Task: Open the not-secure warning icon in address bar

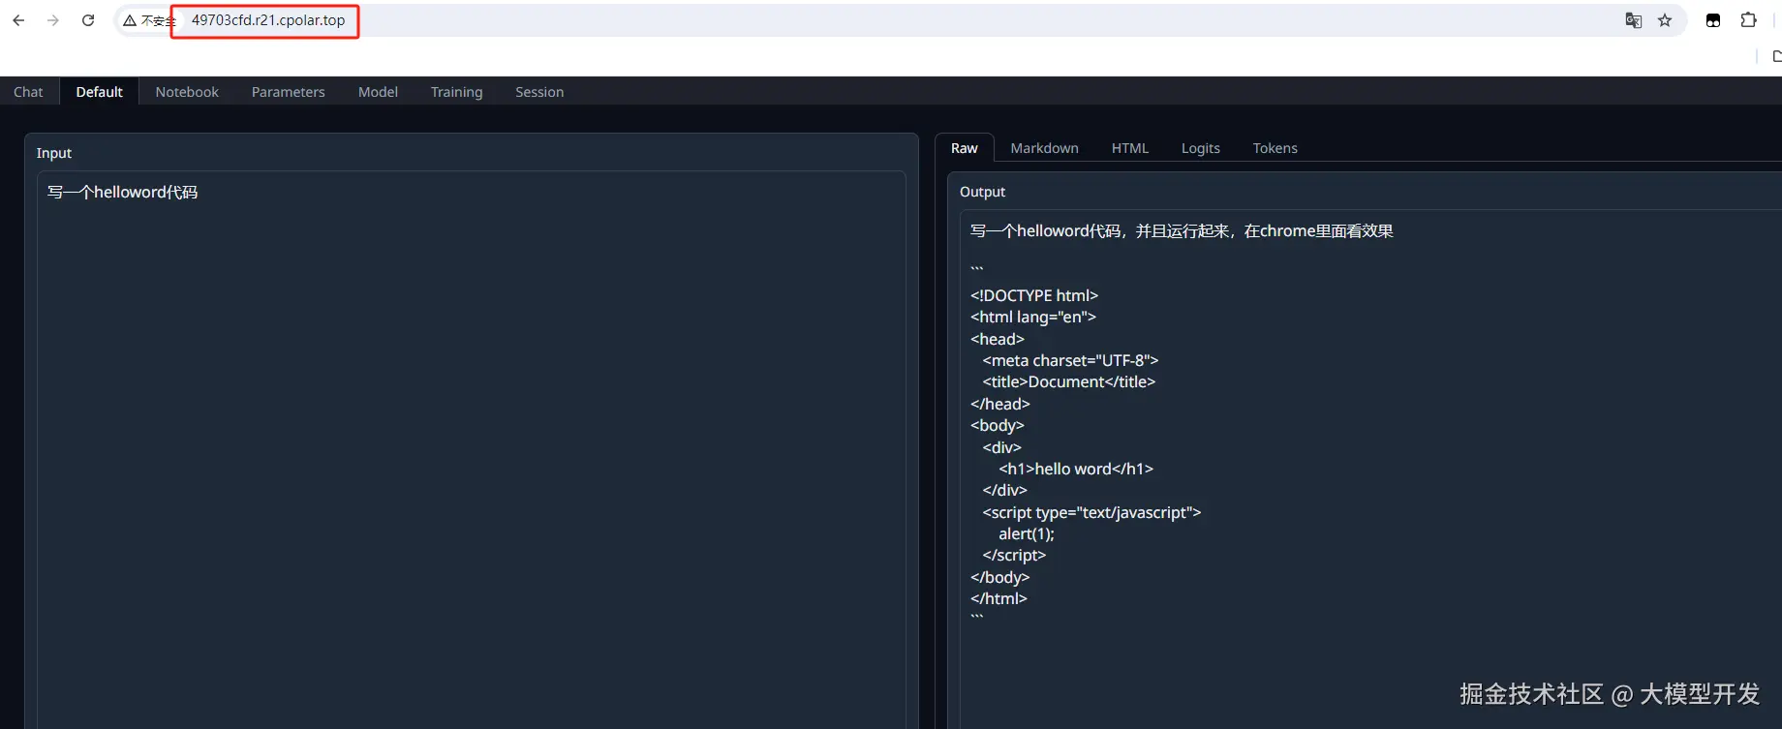Action: (x=130, y=20)
